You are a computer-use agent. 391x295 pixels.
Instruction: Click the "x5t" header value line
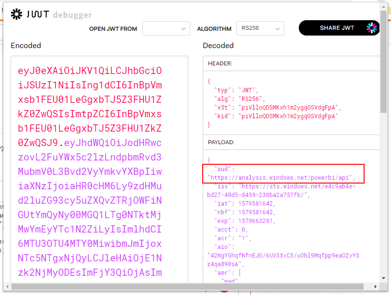[x=278, y=108]
